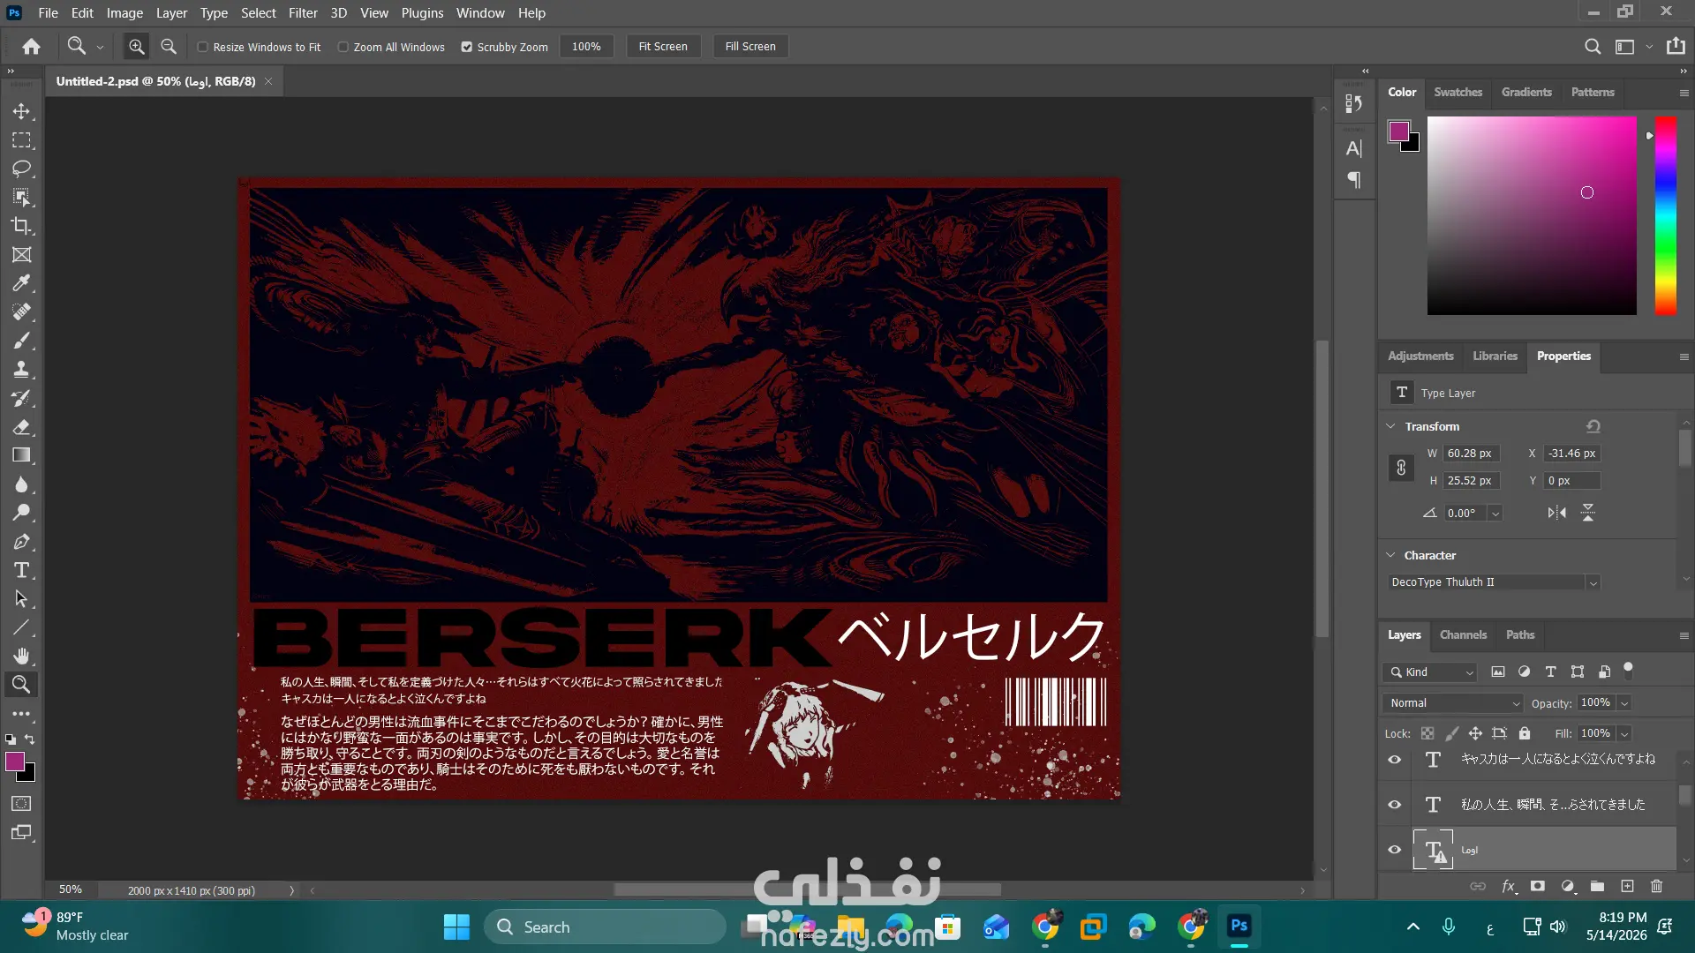Viewport: 1695px width, 953px height.
Task: Select the Lasso tool
Action: tap(21, 169)
